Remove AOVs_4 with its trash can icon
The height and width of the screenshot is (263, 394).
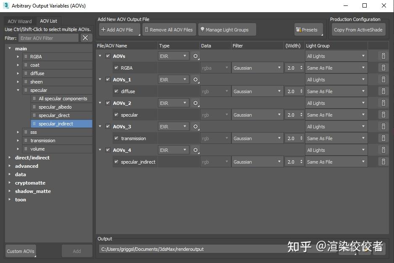pos(383,150)
